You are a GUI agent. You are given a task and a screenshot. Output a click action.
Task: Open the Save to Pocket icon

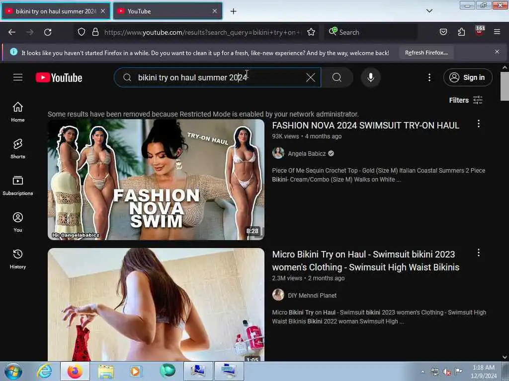[x=443, y=32]
